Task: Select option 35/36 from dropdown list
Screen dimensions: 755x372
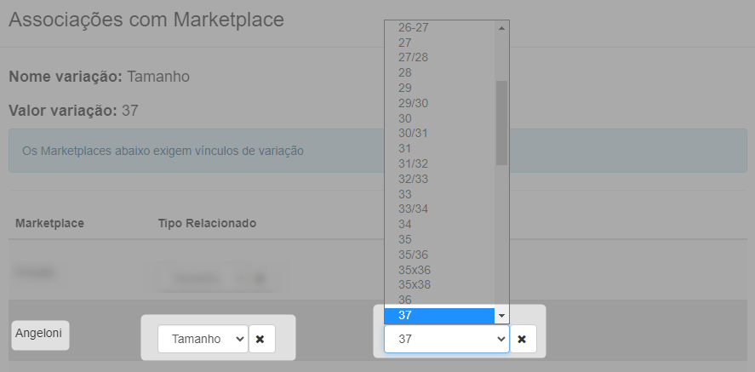Action: click(x=438, y=255)
